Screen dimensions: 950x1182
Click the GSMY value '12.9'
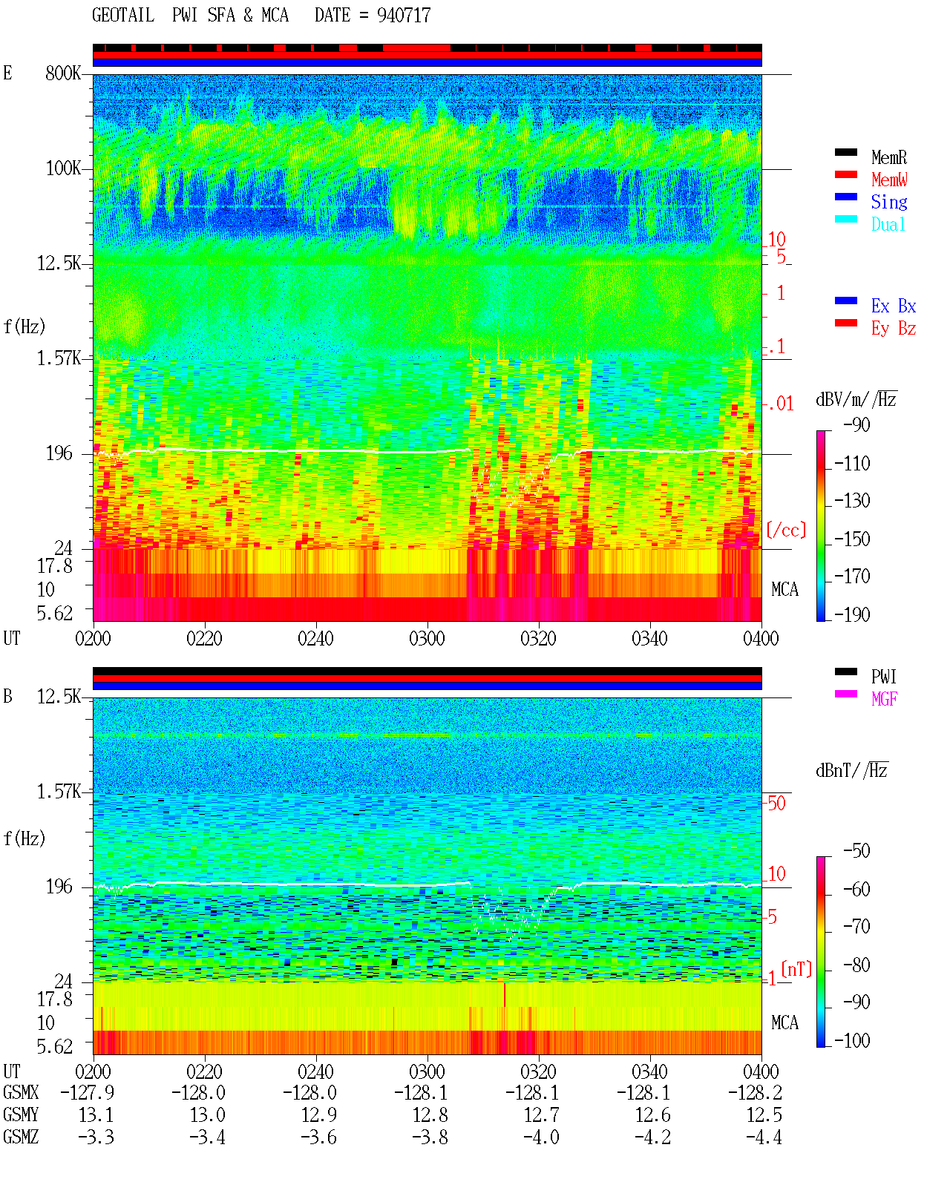point(318,1115)
